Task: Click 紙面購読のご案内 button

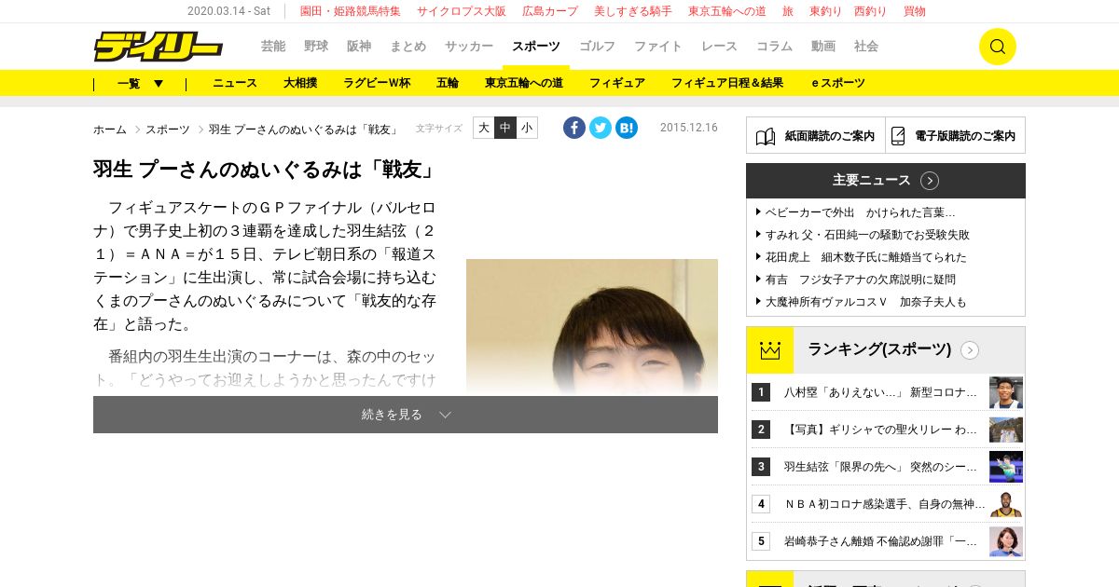Action: [816, 135]
